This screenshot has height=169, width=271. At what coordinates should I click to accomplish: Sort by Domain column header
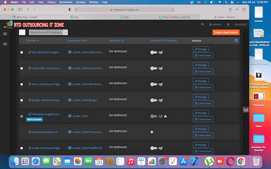(x=32, y=41)
